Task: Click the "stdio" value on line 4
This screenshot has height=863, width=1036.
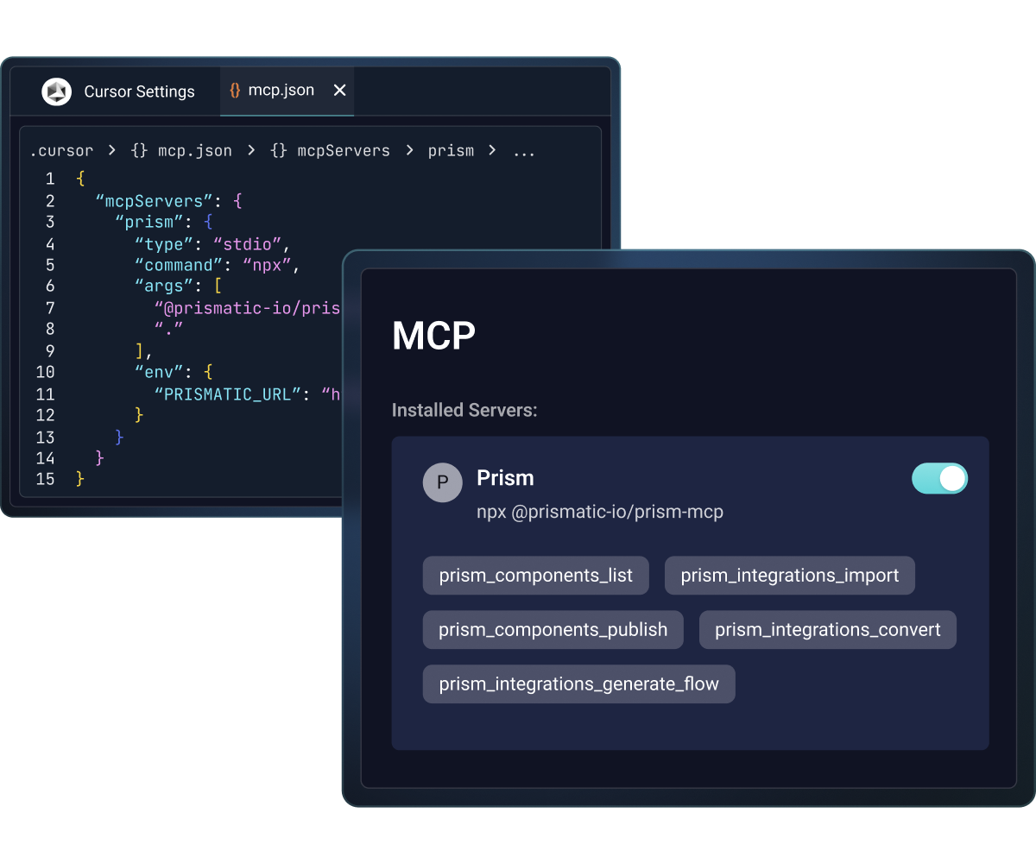Action: 248,244
